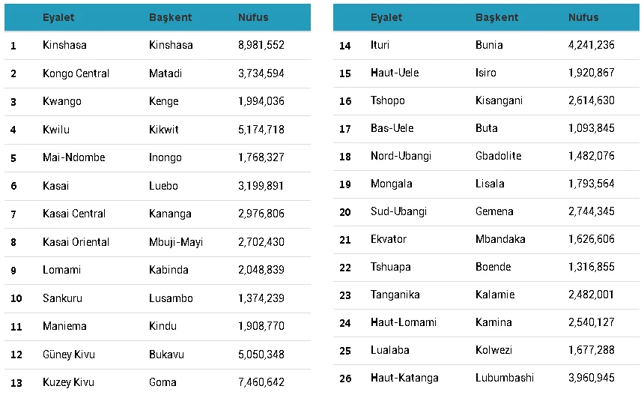Select the Lubumbashi capital cell
This screenshot has height=398, width=644.
click(505, 378)
